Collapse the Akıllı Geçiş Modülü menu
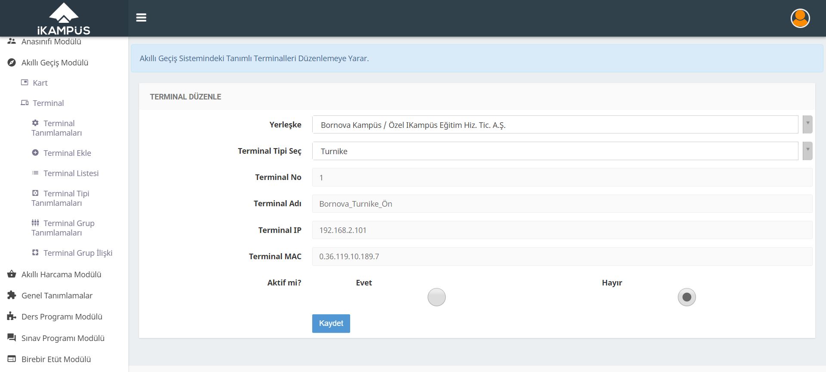Viewport: 826px width, 372px height. (55, 62)
